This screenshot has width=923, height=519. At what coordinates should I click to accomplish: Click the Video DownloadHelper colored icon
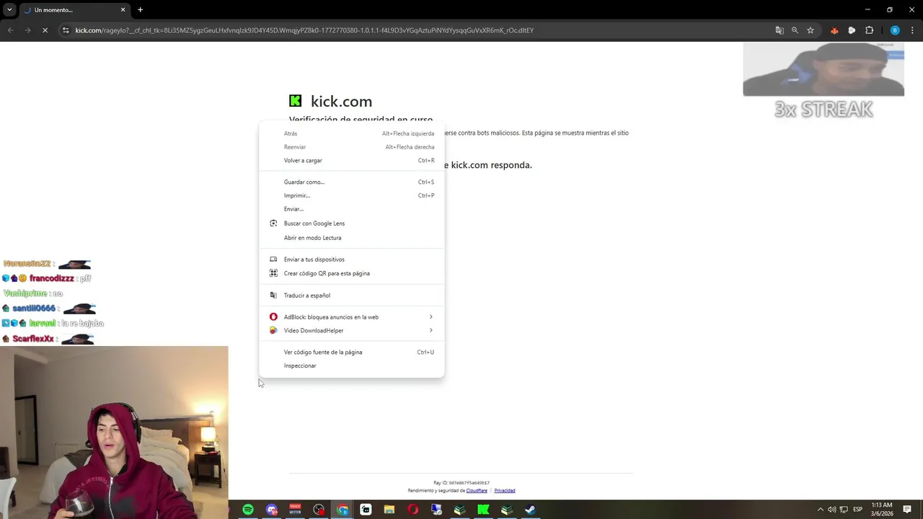(x=273, y=330)
